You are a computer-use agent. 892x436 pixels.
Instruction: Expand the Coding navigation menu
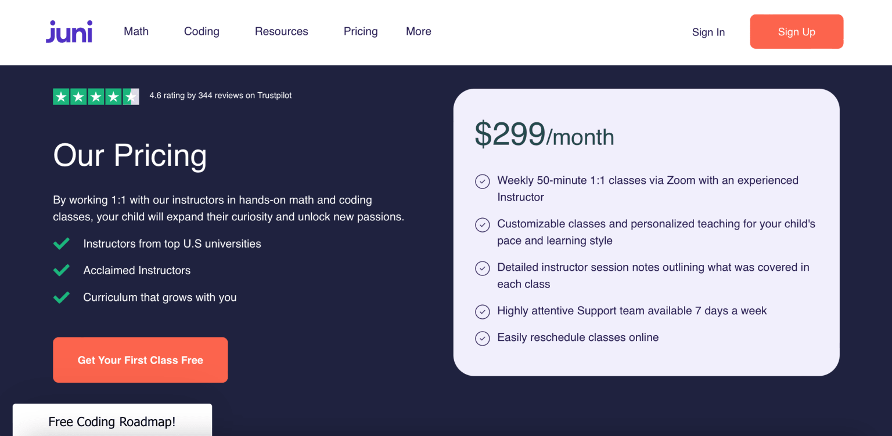(x=202, y=31)
